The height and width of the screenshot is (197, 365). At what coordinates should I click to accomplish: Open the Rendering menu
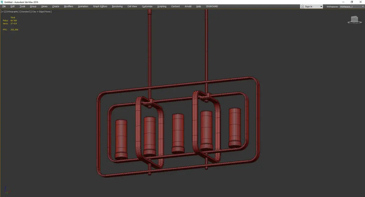(x=117, y=6)
